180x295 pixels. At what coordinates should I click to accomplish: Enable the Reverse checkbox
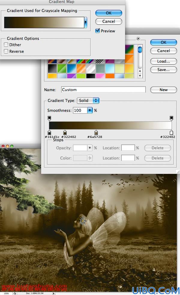click(6, 51)
